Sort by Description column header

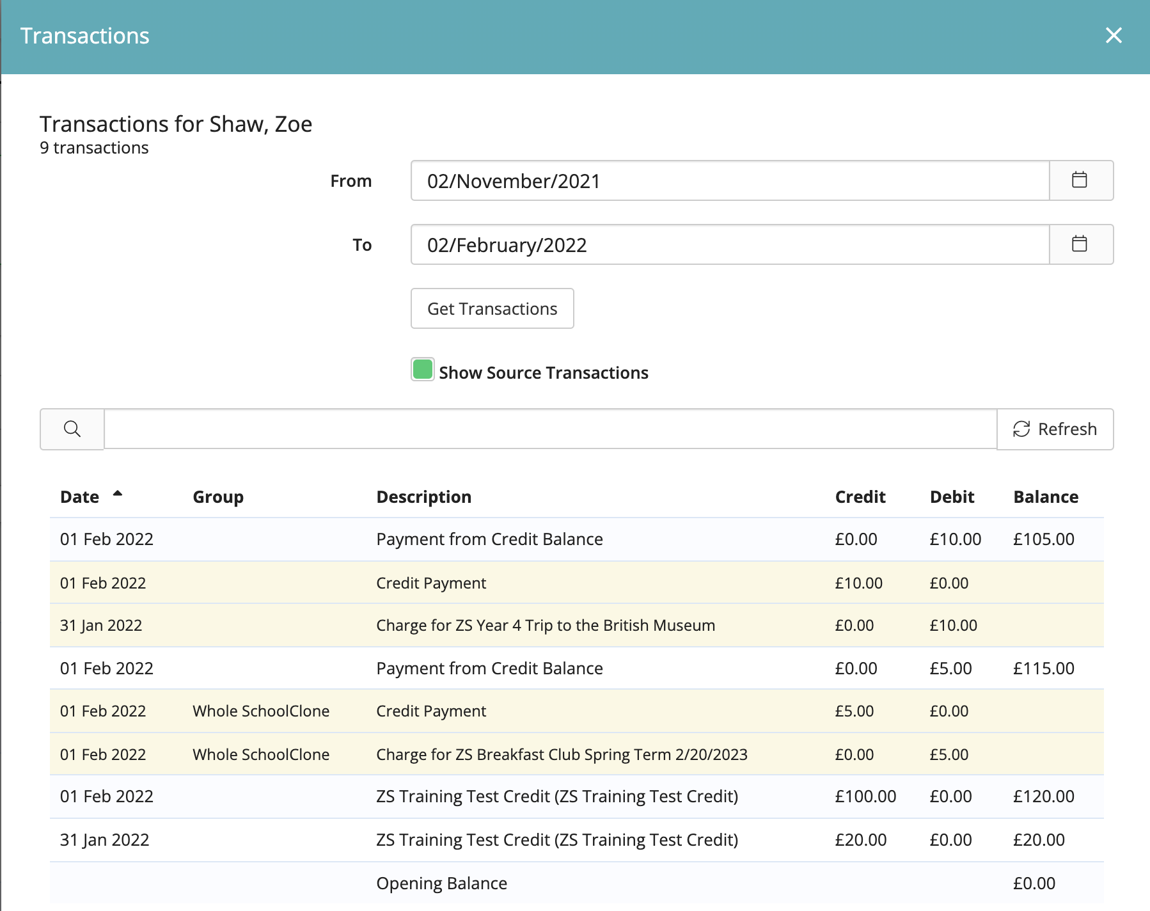pyautogui.click(x=423, y=497)
